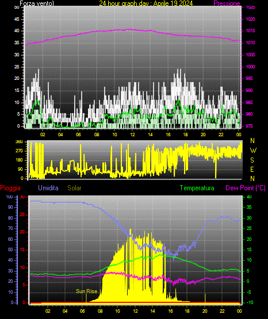Click the Forza vento title label
Screen dimensions: 268x319
tap(37, 3)
